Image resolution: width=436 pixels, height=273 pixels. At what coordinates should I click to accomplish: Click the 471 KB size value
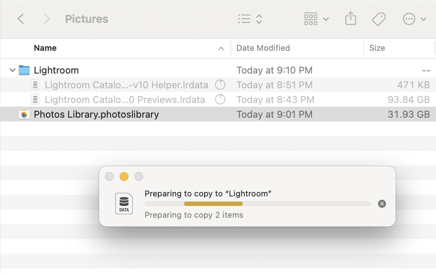(413, 85)
